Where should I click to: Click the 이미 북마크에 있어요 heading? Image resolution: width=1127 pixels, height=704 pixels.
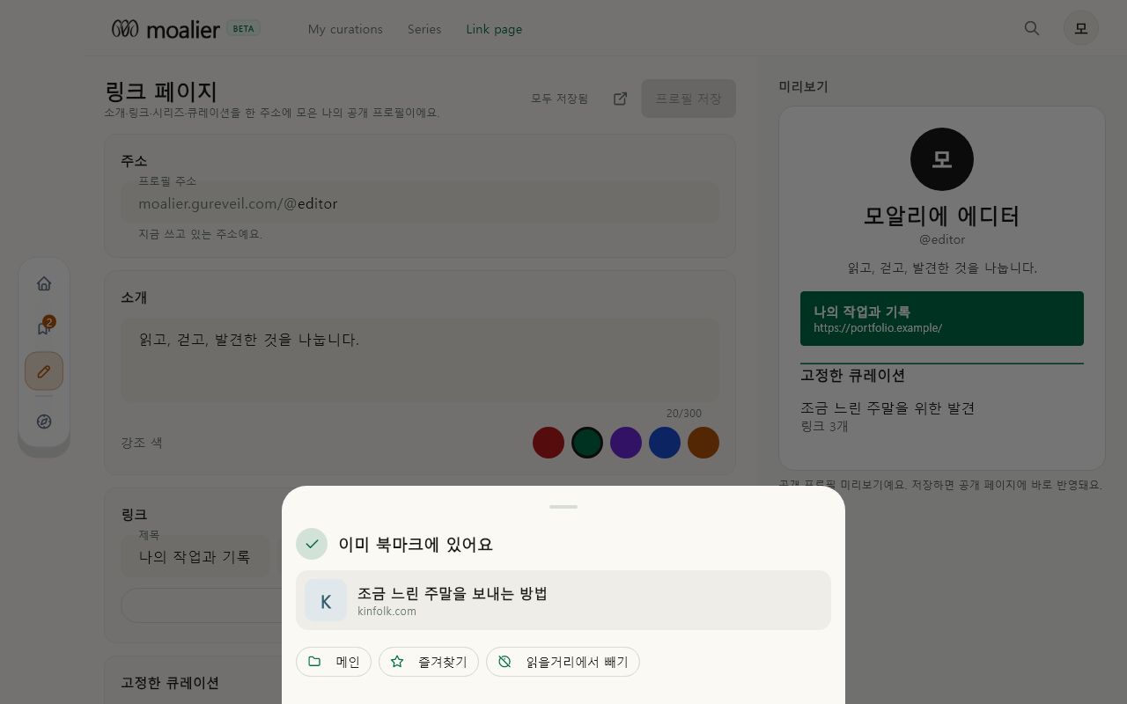416,544
